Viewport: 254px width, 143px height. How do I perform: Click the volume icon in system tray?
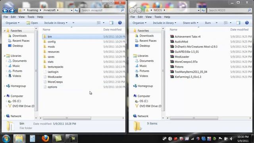click(x=231, y=139)
